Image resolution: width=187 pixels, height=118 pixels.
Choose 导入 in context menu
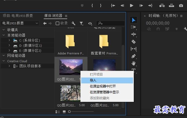coord(107,80)
